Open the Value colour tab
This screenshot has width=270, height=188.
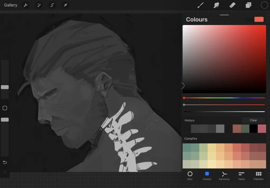pyautogui.click(x=242, y=176)
